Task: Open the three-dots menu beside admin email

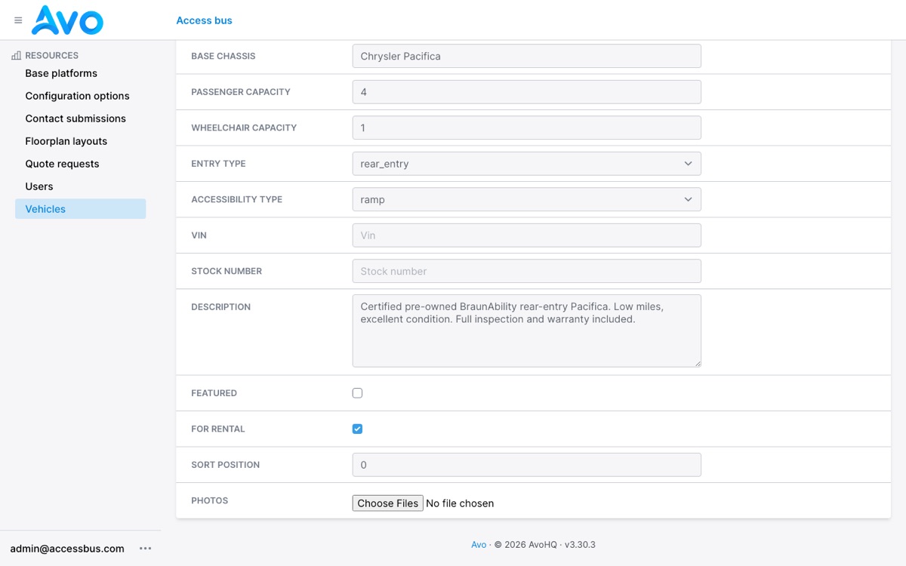Action: [x=146, y=549]
